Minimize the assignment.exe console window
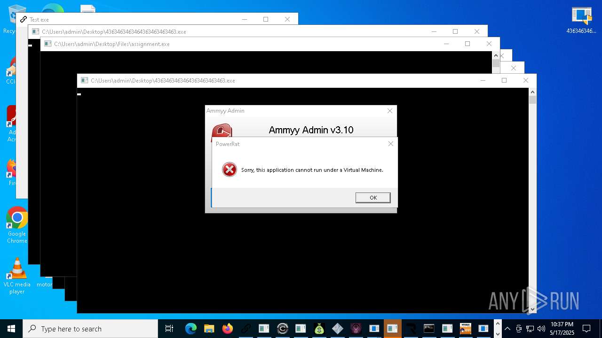602x338 pixels. point(446,44)
